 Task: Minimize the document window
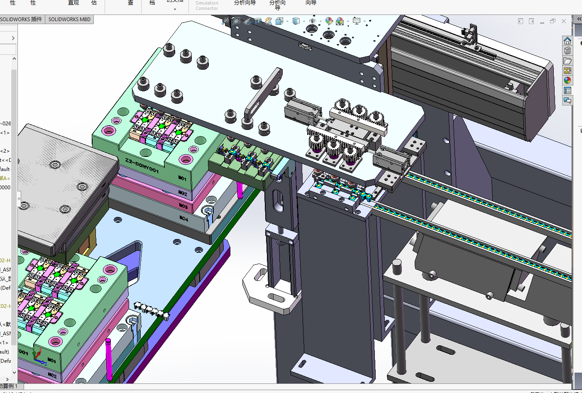(x=542, y=22)
